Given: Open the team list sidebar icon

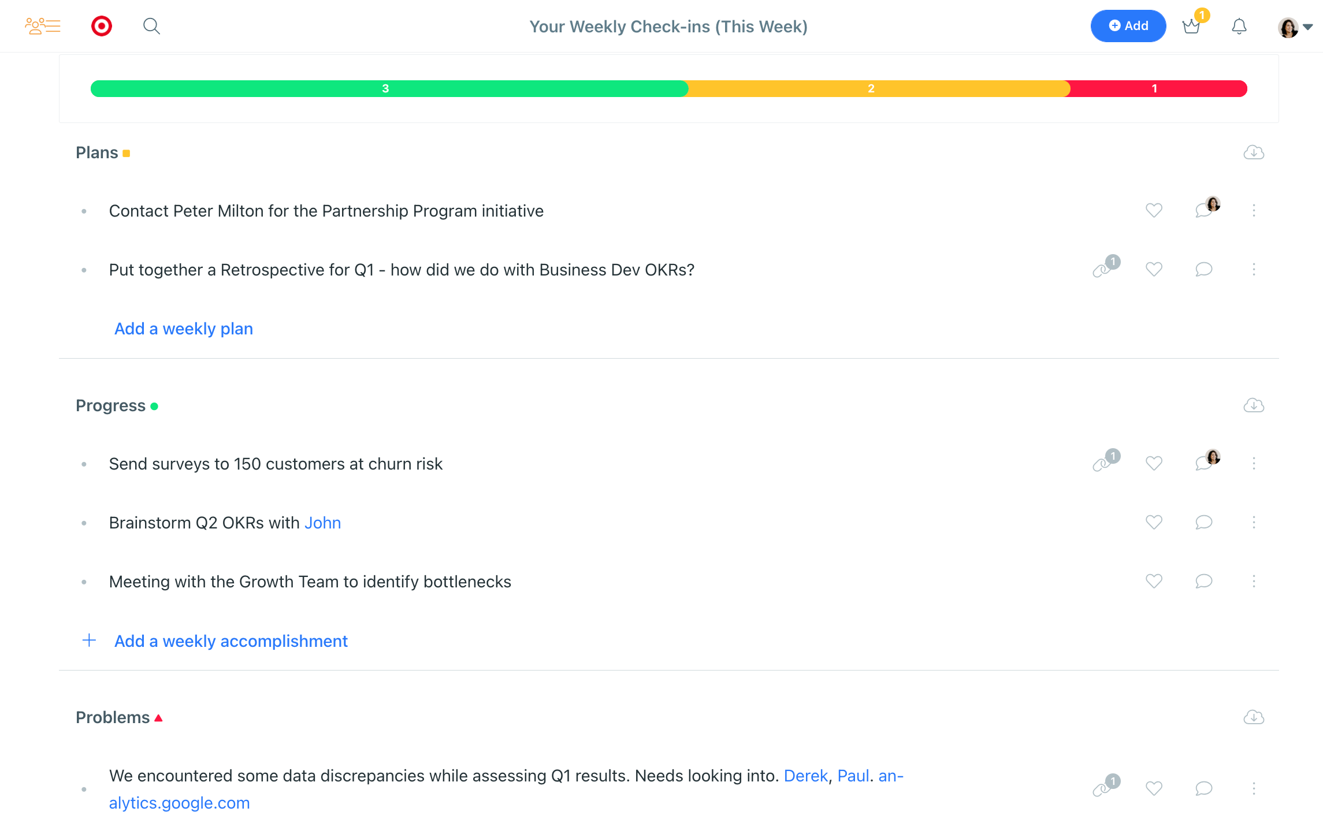Looking at the screenshot, I should 42,26.
